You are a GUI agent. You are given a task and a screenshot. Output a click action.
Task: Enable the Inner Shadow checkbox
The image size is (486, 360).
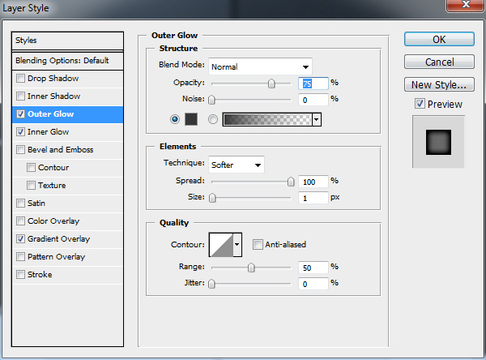point(20,96)
